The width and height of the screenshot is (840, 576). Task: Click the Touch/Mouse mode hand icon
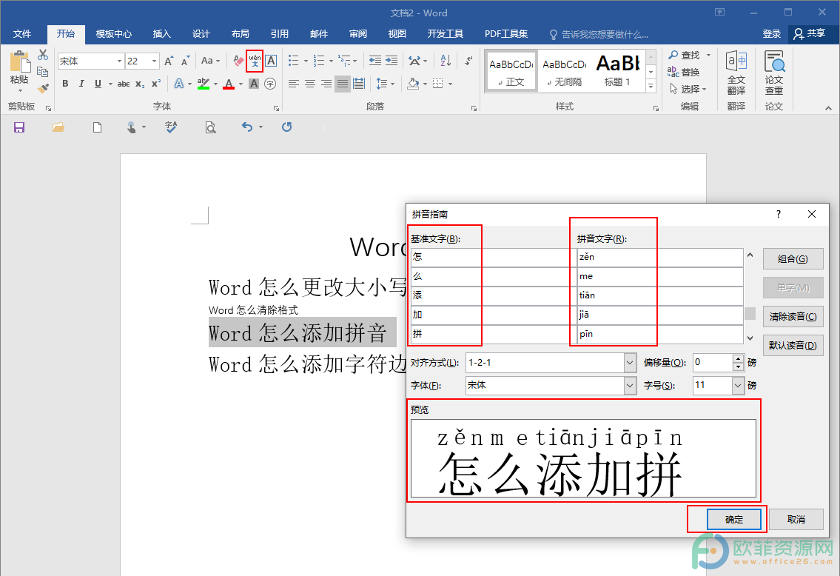[x=131, y=127]
